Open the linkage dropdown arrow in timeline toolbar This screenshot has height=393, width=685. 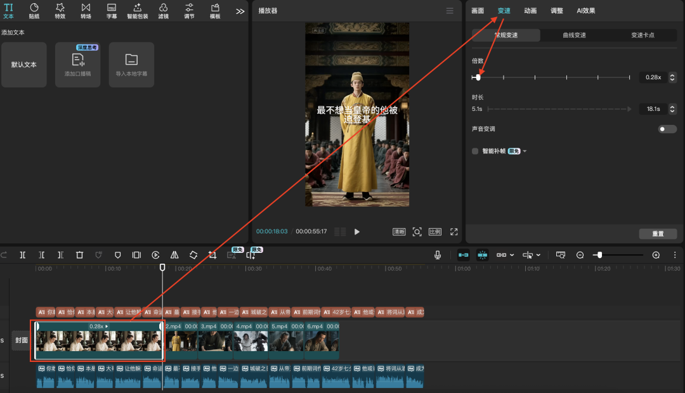click(x=512, y=255)
